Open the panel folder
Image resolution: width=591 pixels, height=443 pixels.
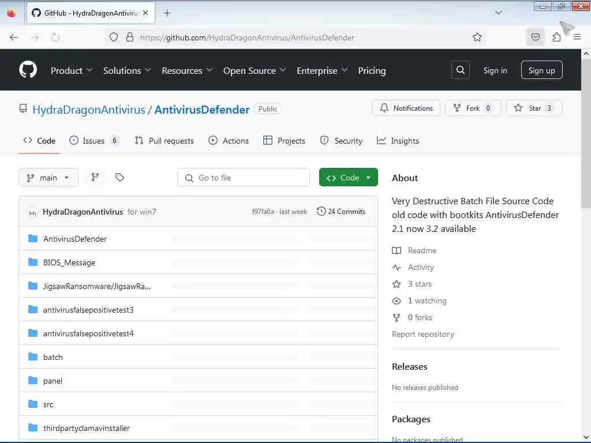click(53, 381)
